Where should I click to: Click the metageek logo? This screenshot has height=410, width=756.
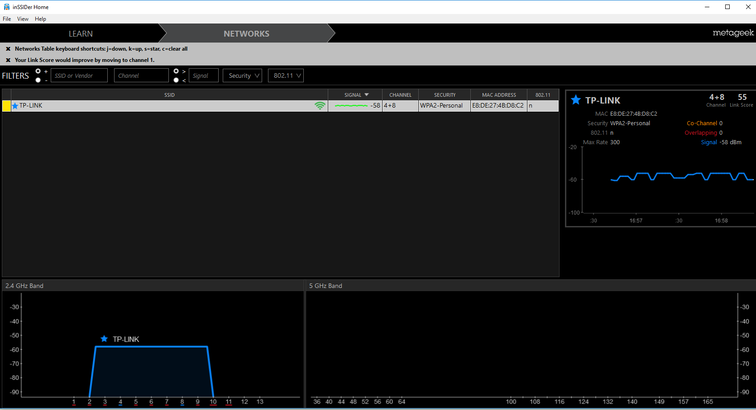733,33
